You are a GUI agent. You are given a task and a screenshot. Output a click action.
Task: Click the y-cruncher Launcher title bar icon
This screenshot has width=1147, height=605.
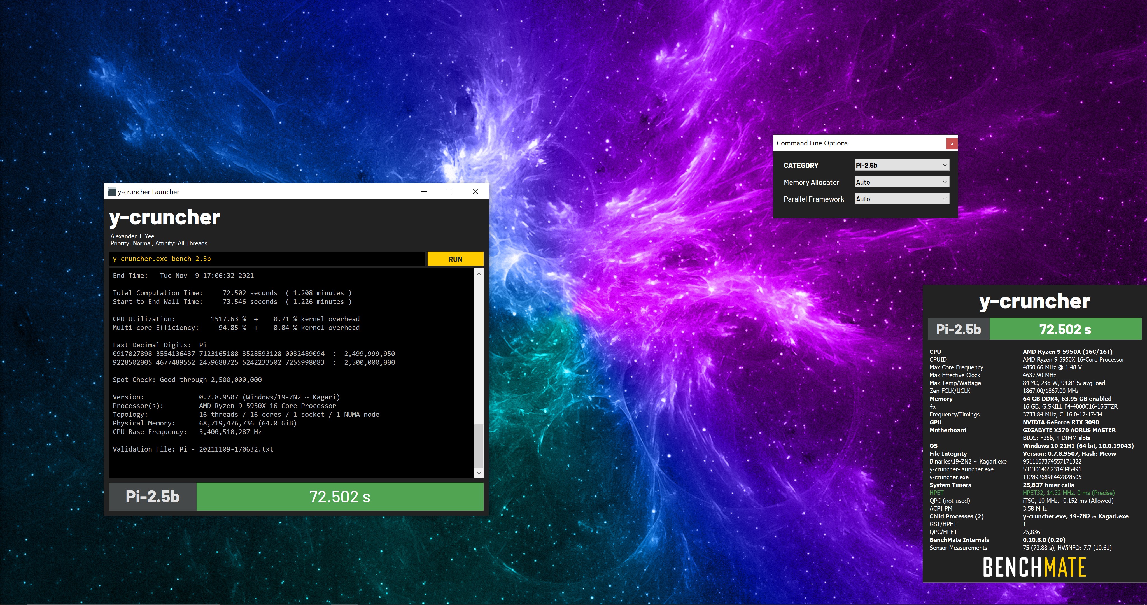tap(112, 192)
